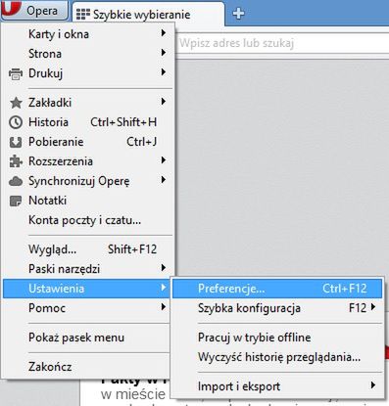Click the speed dial grid icon on tab
The image size is (389, 406).
(83, 15)
